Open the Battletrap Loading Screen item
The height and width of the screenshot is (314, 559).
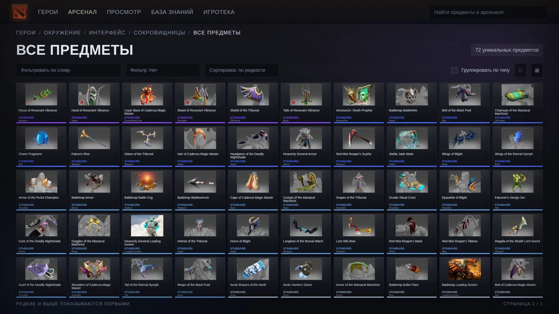click(x=465, y=277)
